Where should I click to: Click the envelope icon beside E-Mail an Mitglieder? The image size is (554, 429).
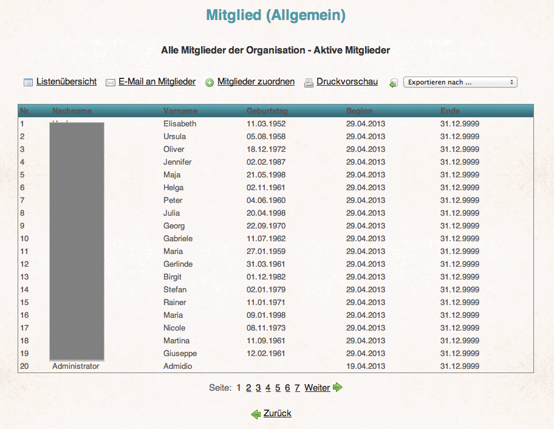point(111,81)
